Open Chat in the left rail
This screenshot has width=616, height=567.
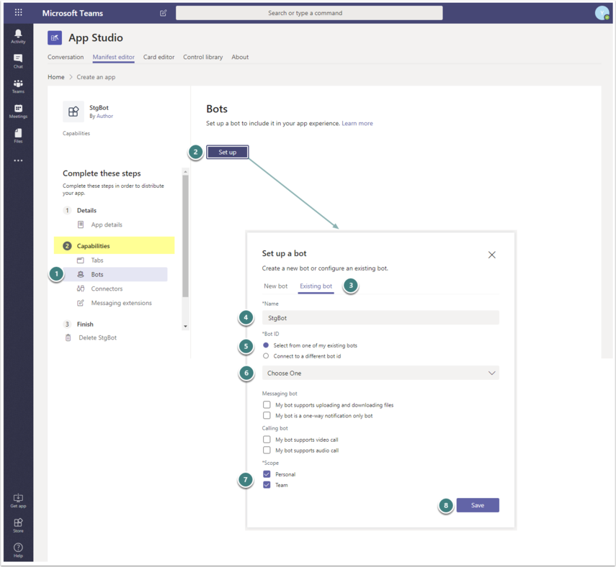18,61
